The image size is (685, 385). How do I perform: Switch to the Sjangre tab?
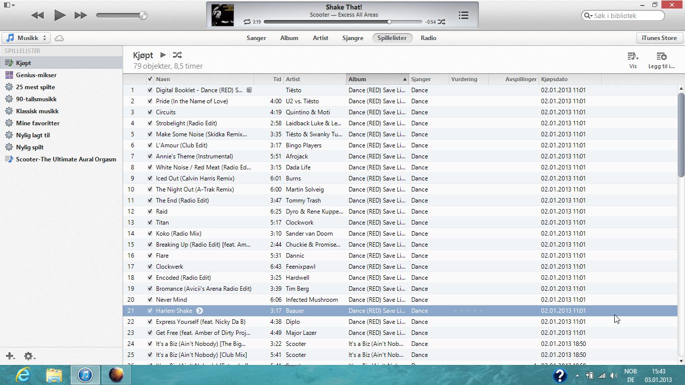click(x=353, y=38)
